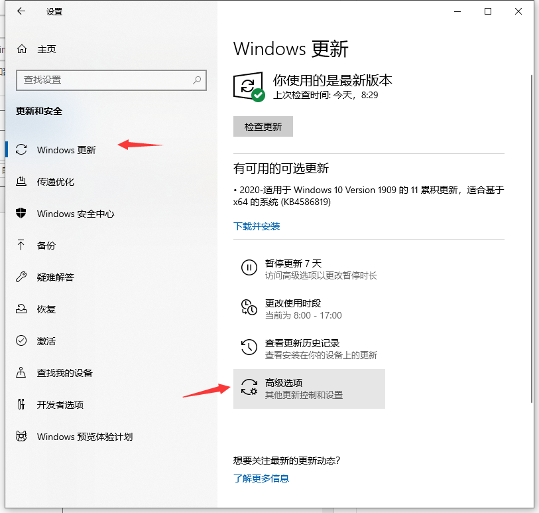Click the 更新和安全 section heading
The image size is (539, 513).
coord(39,111)
